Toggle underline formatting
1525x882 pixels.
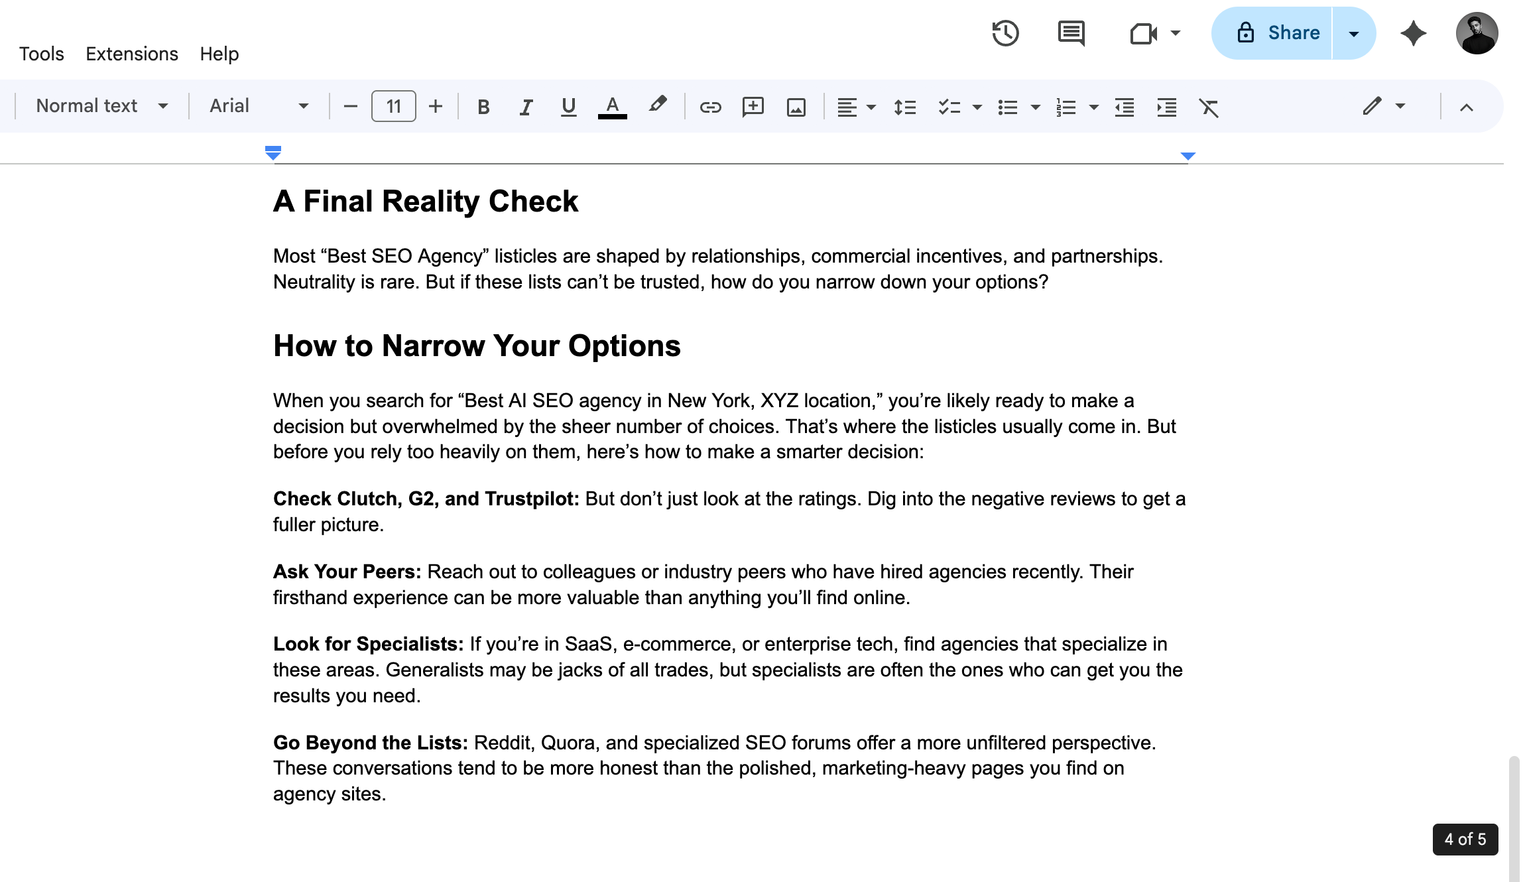click(x=568, y=107)
